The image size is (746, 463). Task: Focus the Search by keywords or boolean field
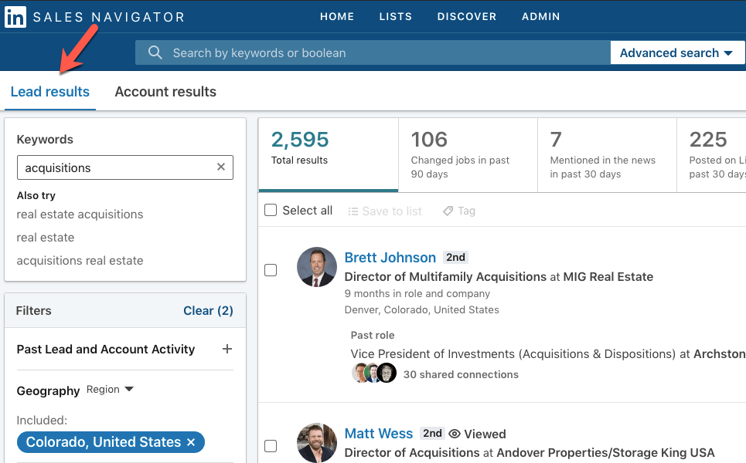coord(373,52)
